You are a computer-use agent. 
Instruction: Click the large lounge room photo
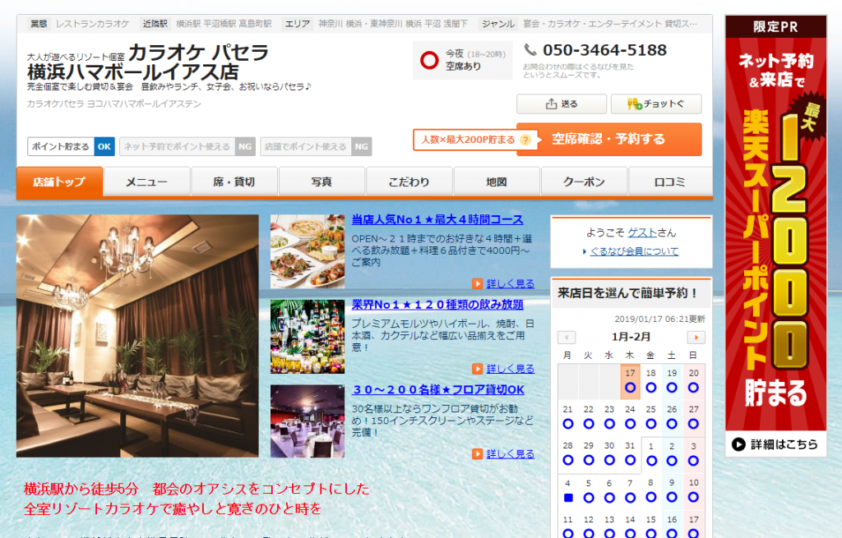pyautogui.click(x=137, y=335)
